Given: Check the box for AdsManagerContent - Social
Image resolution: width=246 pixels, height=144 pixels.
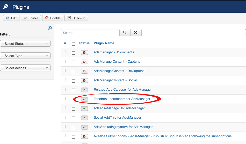Looking at the screenshot, I should 74,81.
